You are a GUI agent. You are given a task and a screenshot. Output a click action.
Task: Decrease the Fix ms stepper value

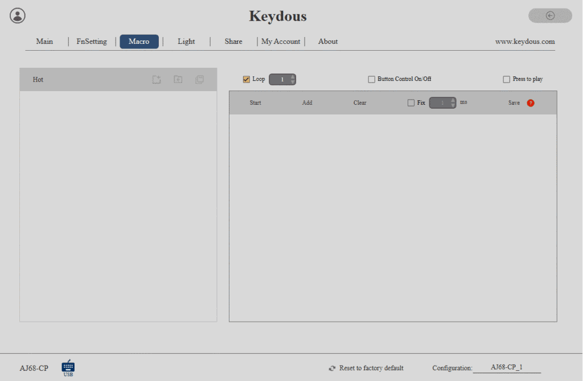pyautogui.click(x=453, y=105)
